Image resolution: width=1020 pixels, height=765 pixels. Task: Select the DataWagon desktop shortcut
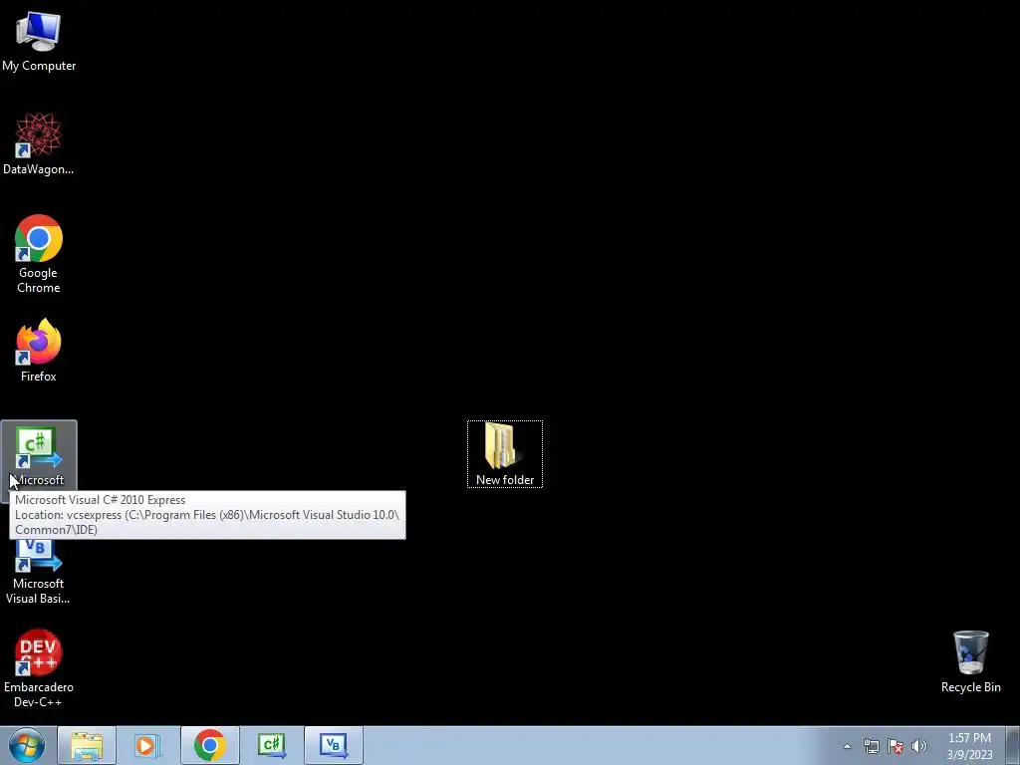coord(39,143)
